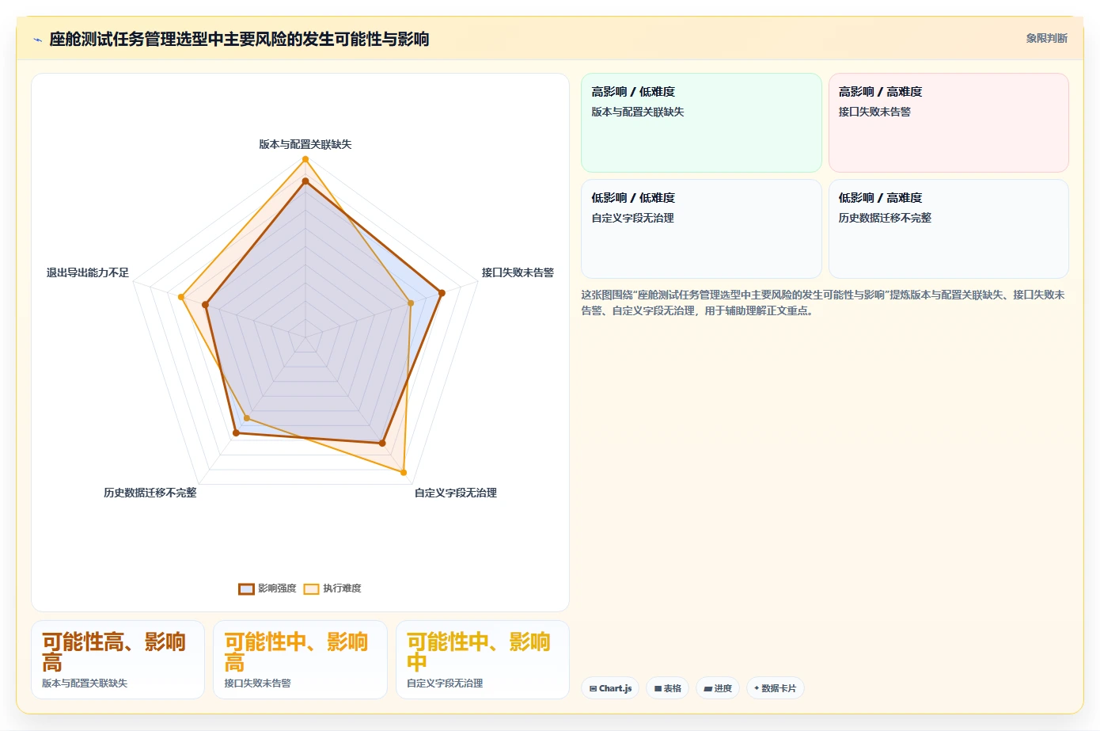Click the brown data point near 历史数据迁移不完整
Viewport: 1100px width, 731px height.
[x=236, y=433]
